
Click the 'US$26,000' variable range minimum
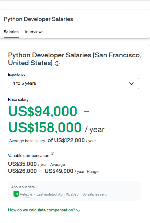[x=22, y=171]
